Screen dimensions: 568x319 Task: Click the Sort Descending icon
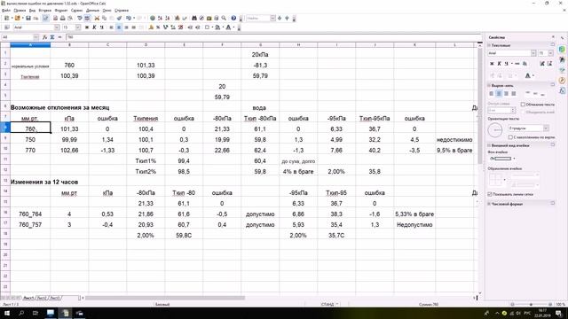pyautogui.click(x=168, y=18)
